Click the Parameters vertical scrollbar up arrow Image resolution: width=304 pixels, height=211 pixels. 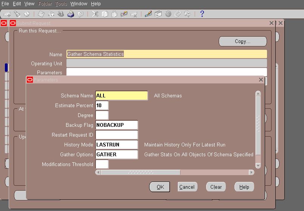tap(258, 94)
